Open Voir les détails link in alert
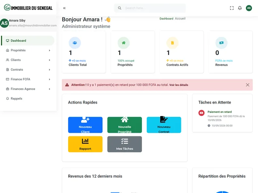The image size is (258, 193). [x=178, y=85]
